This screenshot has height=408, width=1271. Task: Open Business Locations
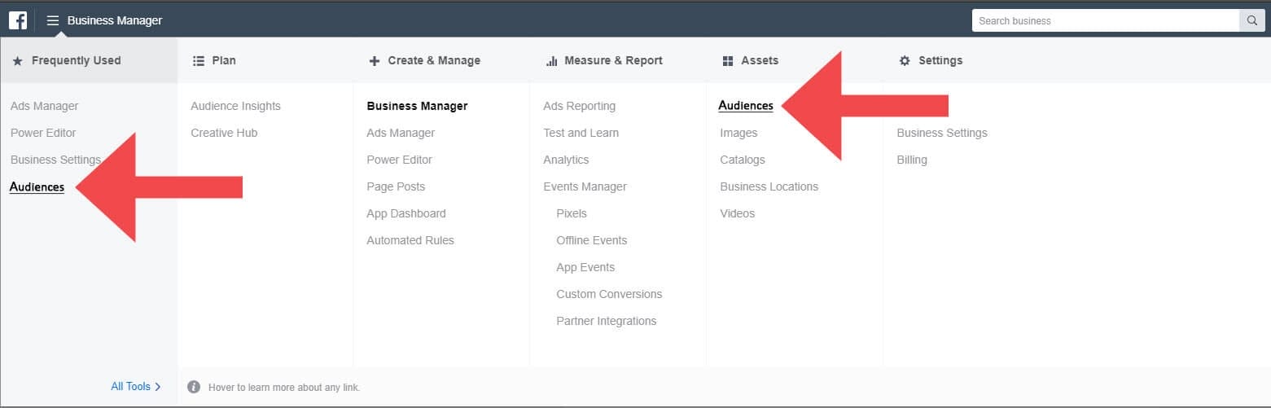[769, 186]
